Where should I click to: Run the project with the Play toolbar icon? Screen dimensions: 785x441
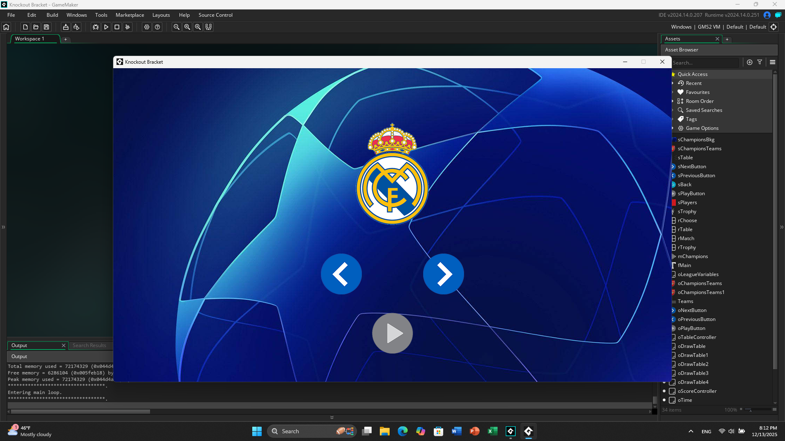106,27
